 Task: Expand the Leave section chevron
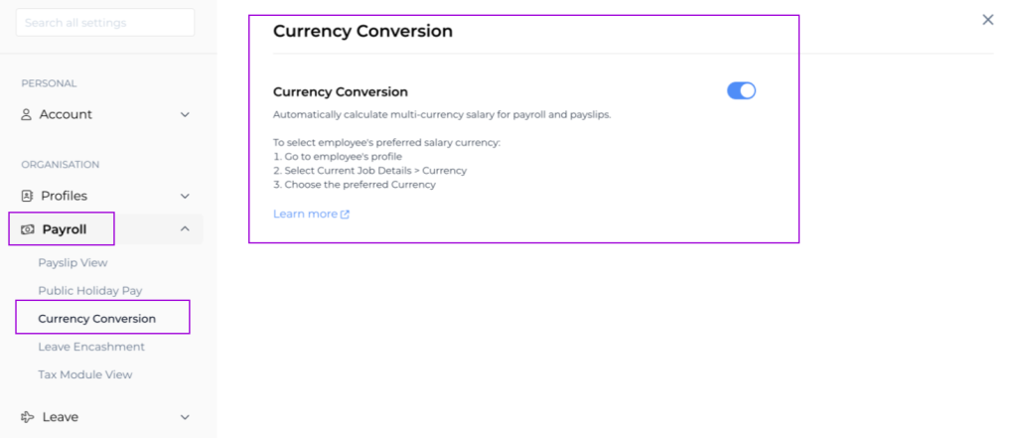coord(185,417)
